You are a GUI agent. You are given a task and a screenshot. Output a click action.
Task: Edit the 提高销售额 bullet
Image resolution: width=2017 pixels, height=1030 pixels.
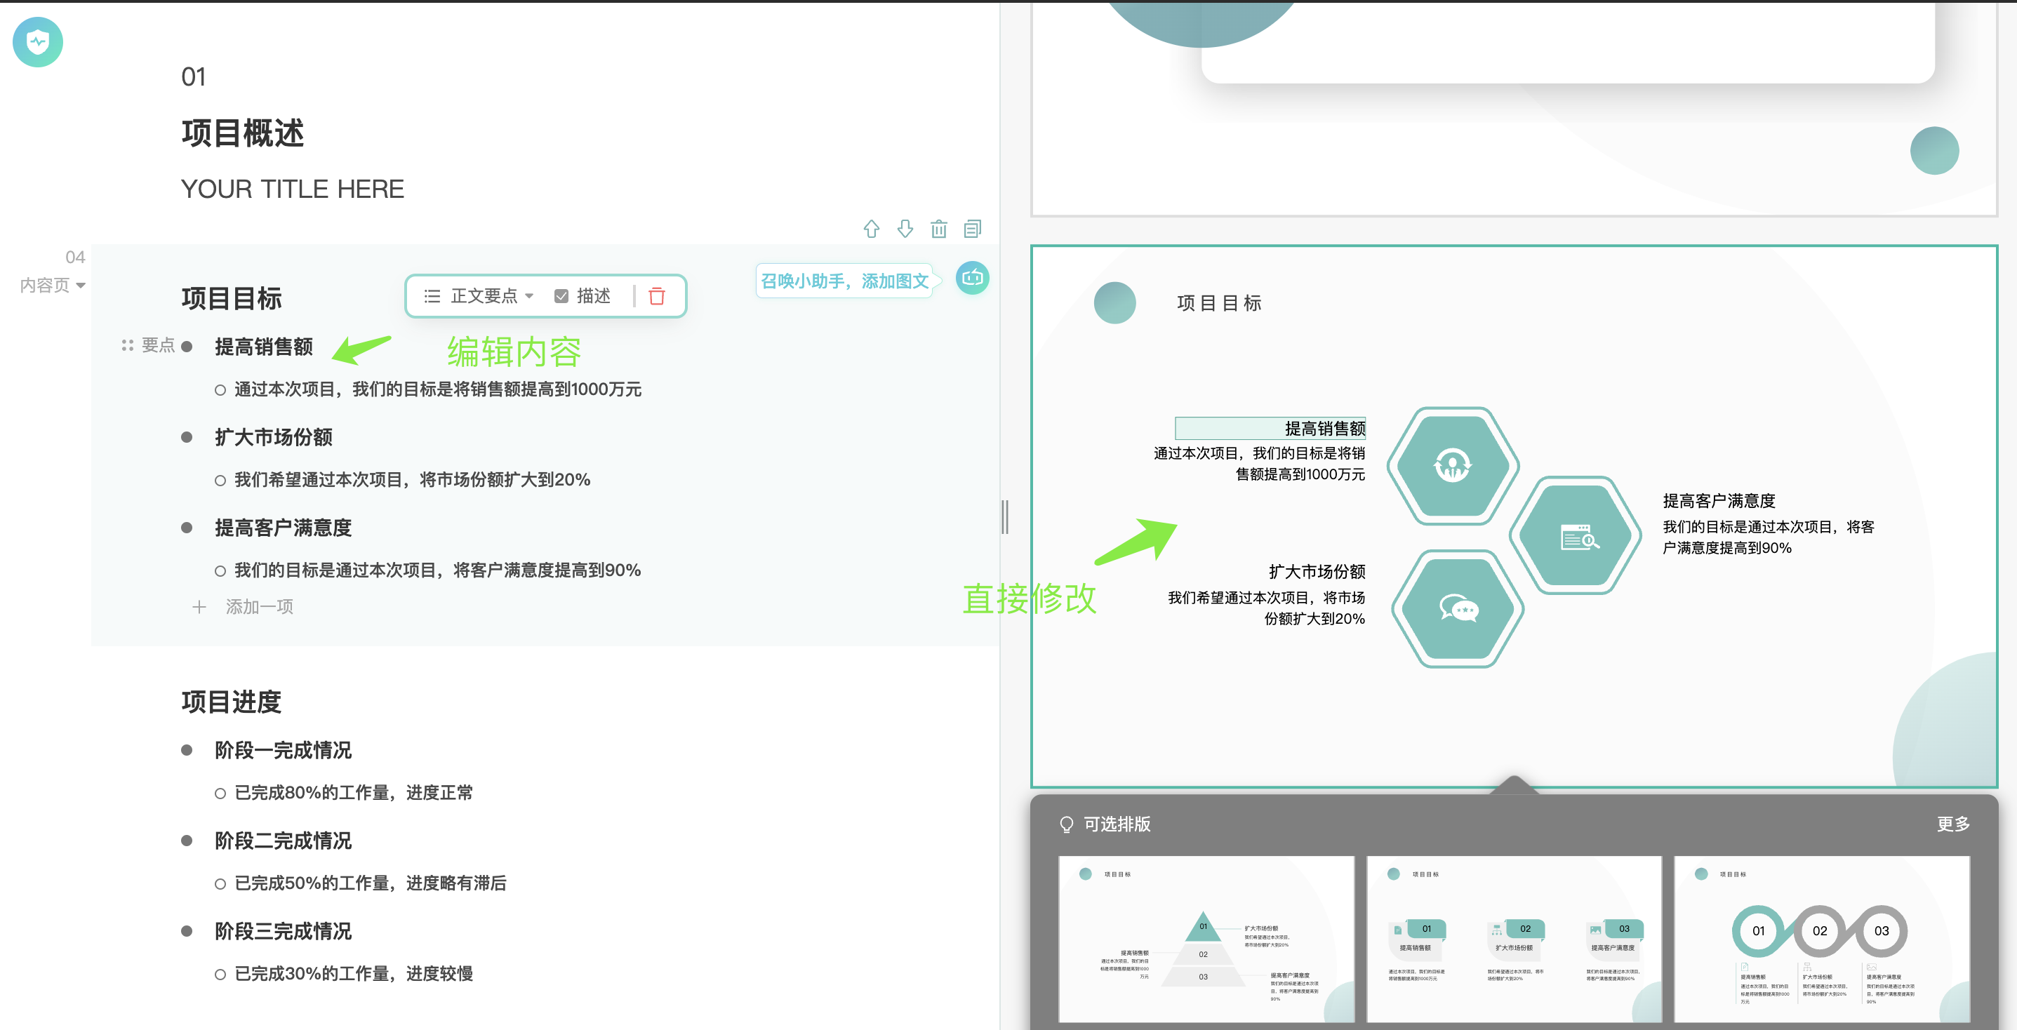point(264,346)
